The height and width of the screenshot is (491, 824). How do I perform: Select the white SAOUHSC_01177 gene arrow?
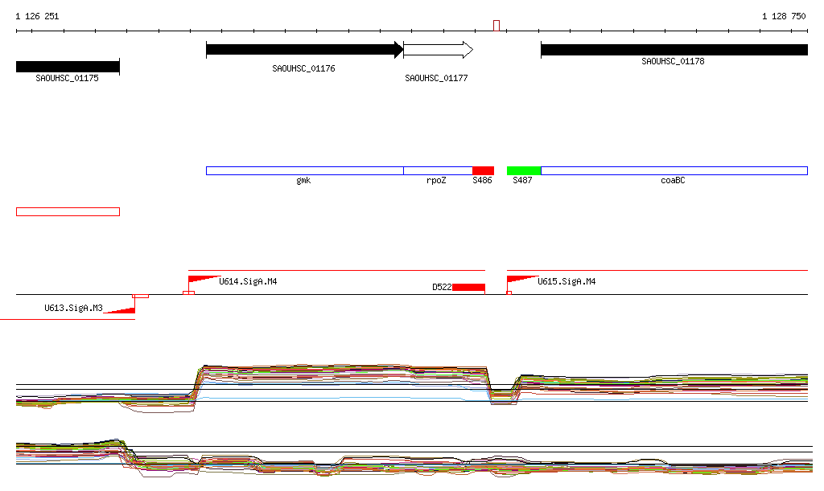(439, 50)
